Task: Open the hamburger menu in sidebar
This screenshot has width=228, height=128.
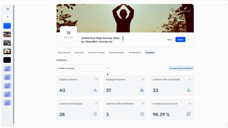Action: point(7,9)
